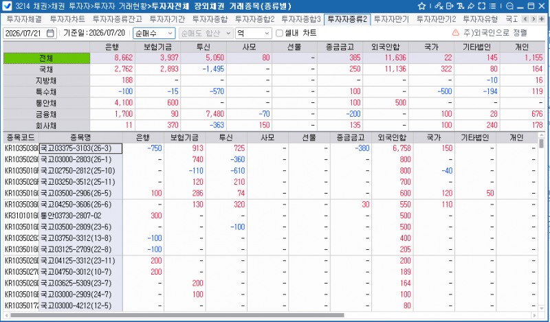Click the vertical scrollbar of lower table
Image resolution: width=550 pixels, height=322 pixels.
[541, 143]
